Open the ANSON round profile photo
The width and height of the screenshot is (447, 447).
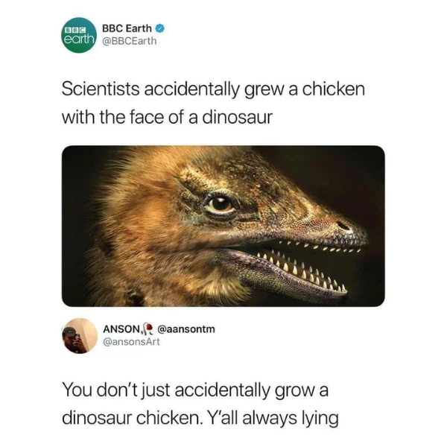[x=80, y=336]
